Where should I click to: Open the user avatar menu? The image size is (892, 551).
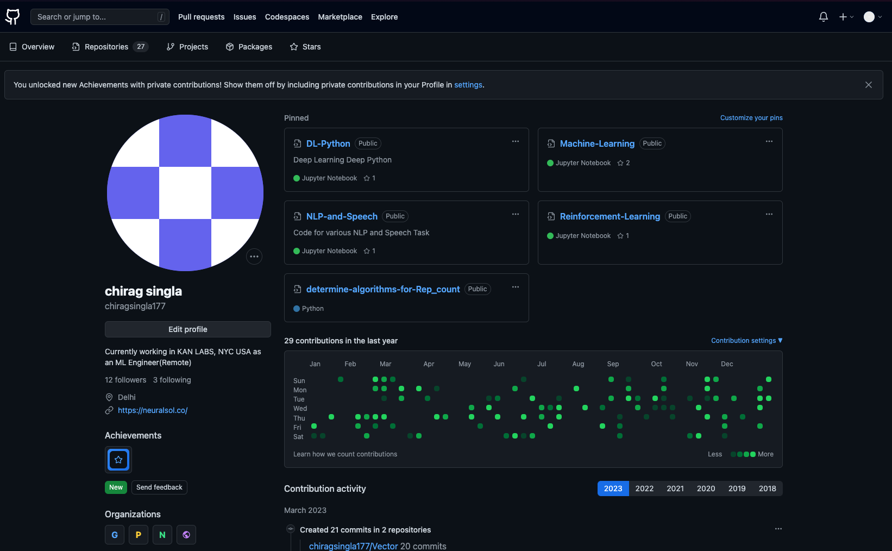(873, 17)
